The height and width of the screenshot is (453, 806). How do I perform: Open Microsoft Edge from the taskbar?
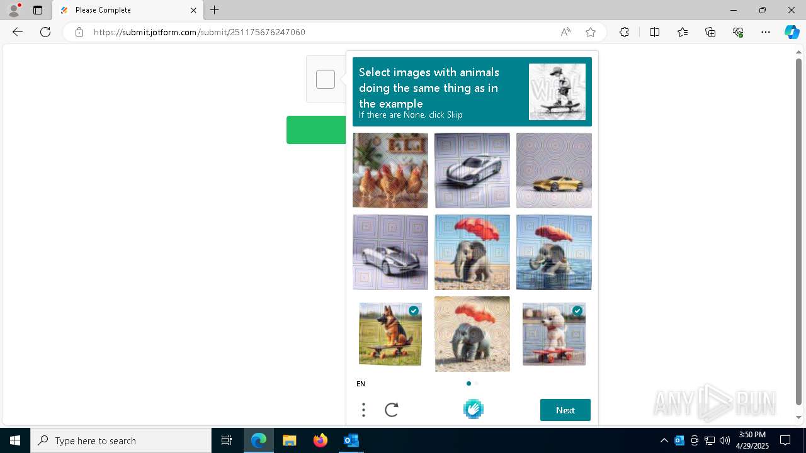click(259, 440)
